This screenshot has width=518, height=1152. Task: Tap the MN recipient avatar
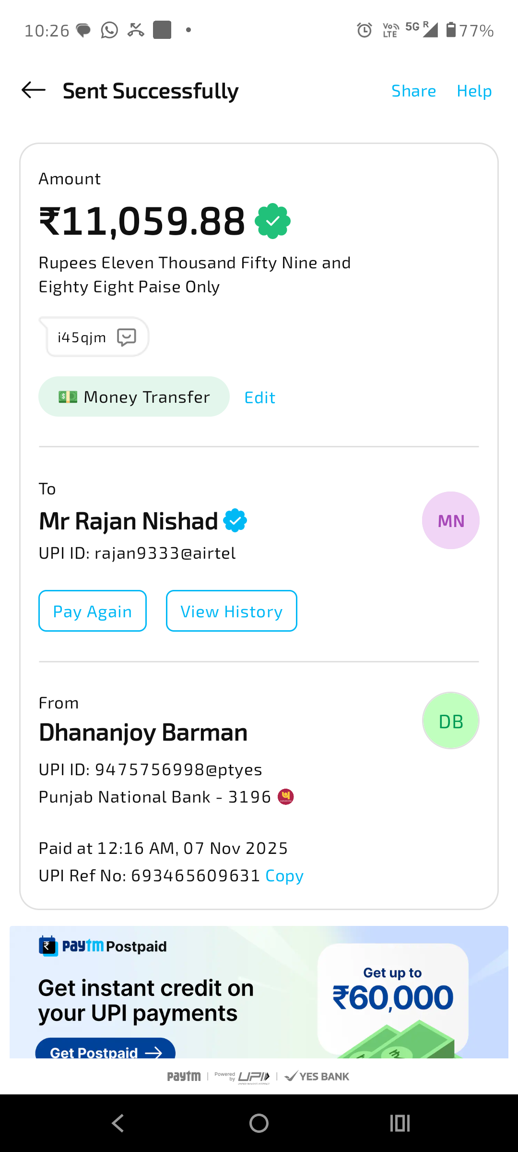pos(450,521)
